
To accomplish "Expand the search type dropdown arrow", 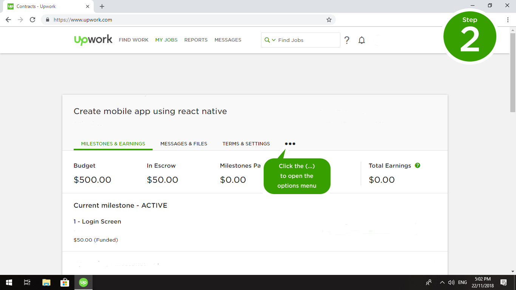I will [x=273, y=40].
